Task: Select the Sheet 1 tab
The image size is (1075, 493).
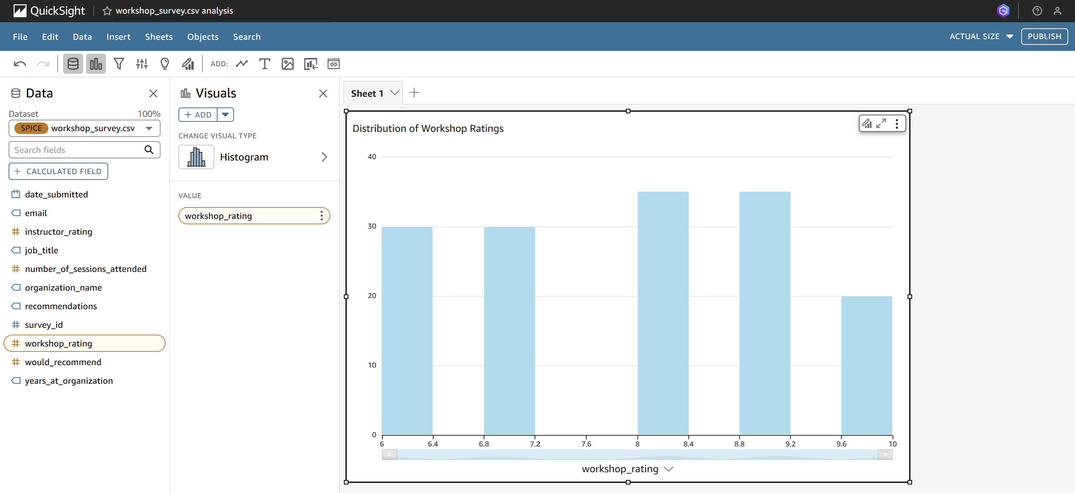Action: pos(367,94)
